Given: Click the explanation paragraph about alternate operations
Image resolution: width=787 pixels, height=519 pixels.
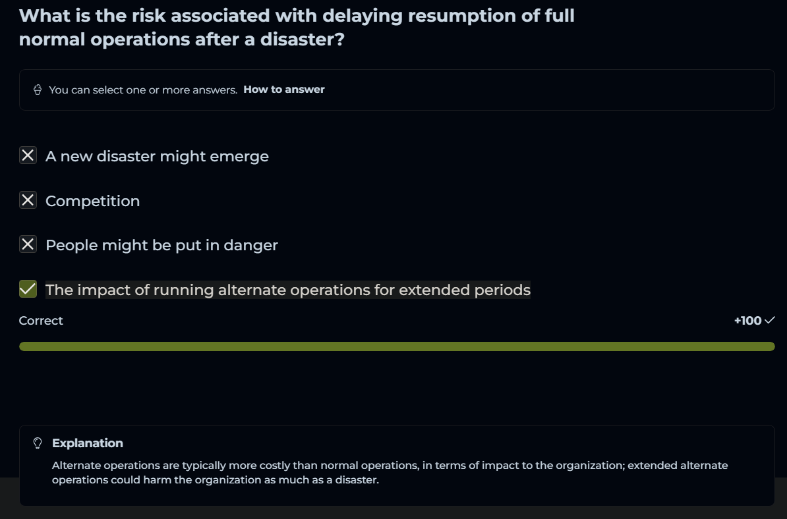Looking at the screenshot, I should (x=390, y=472).
